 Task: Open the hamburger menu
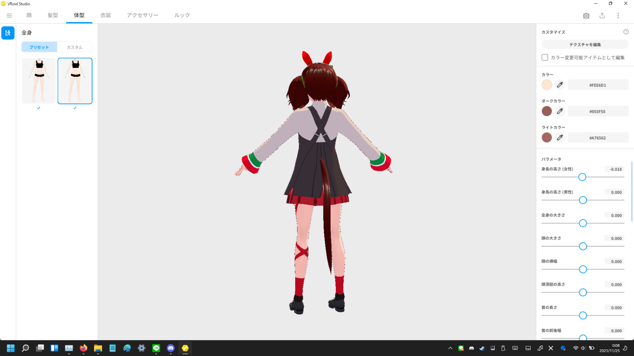pyautogui.click(x=9, y=16)
